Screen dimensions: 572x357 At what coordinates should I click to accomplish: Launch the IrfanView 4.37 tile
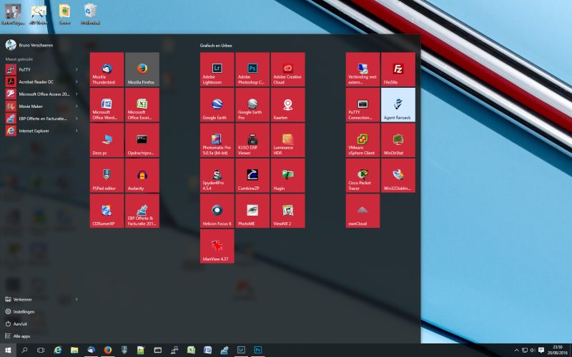tap(217, 246)
